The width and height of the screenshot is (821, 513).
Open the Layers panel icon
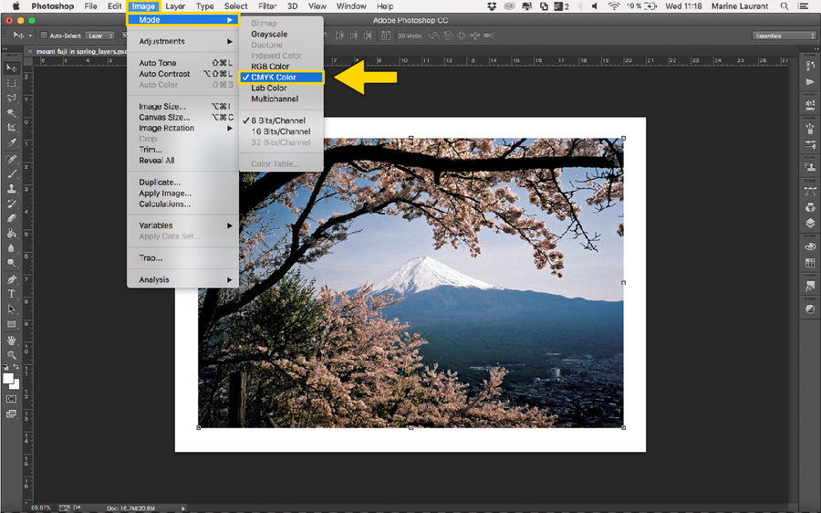coord(810,223)
